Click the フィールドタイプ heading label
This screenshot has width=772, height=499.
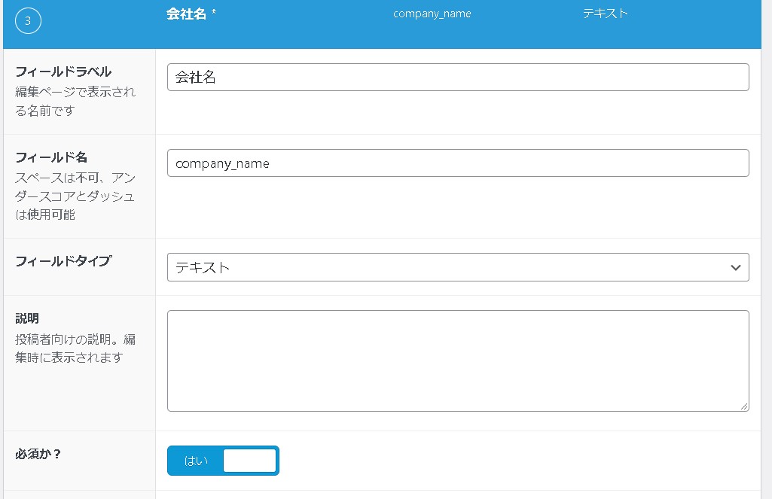click(63, 260)
